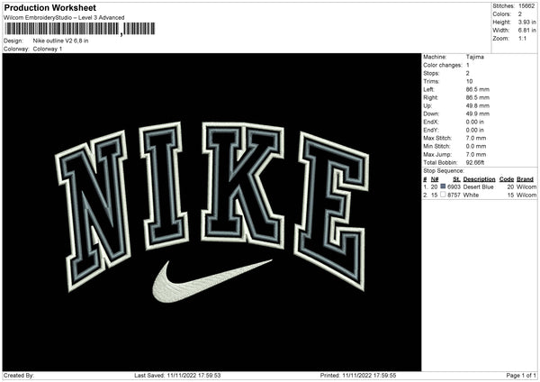Select thread number 6903 in row 1
The width and height of the screenshot is (540, 382).
point(454,186)
